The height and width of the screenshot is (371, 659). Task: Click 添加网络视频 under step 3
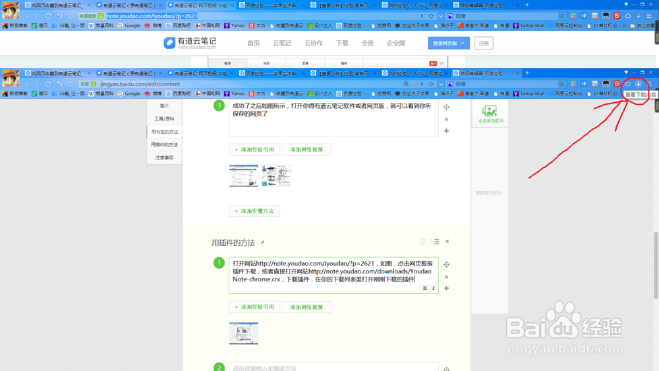(306, 150)
